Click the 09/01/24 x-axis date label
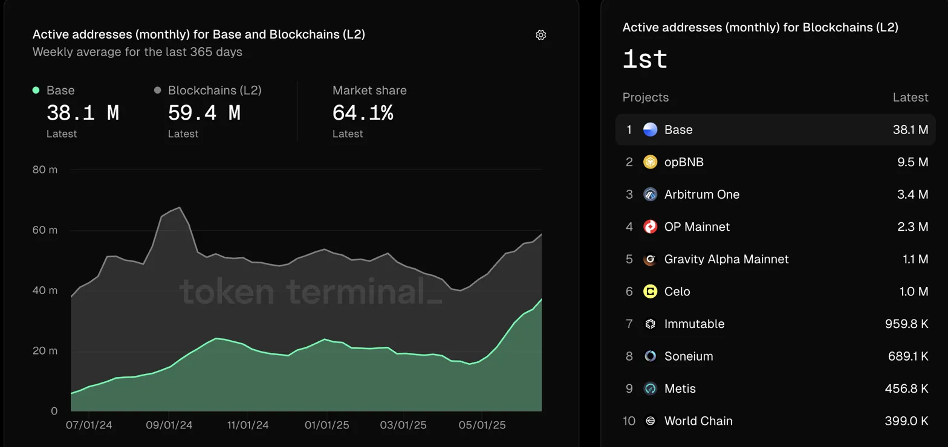Image resolution: width=948 pixels, height=447 pixels. tap(169, 425)
